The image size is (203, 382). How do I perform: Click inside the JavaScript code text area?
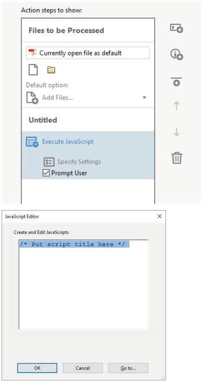tap(83, 284)
